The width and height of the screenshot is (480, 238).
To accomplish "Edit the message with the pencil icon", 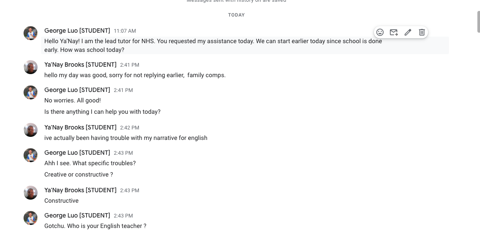I will (x=408, y=32).
